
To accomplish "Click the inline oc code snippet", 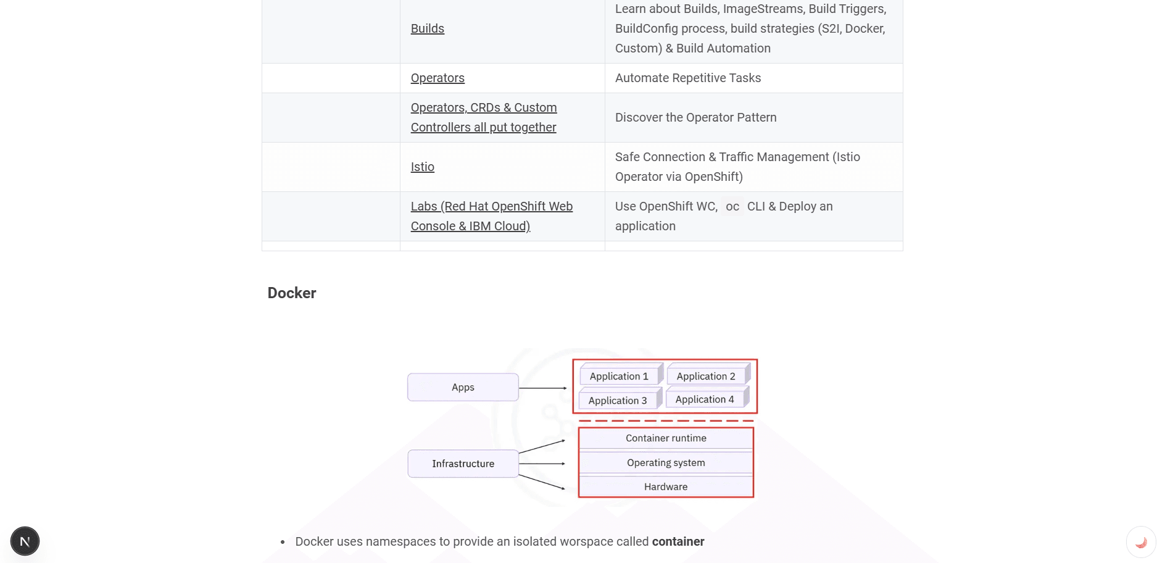I will 732,207.
